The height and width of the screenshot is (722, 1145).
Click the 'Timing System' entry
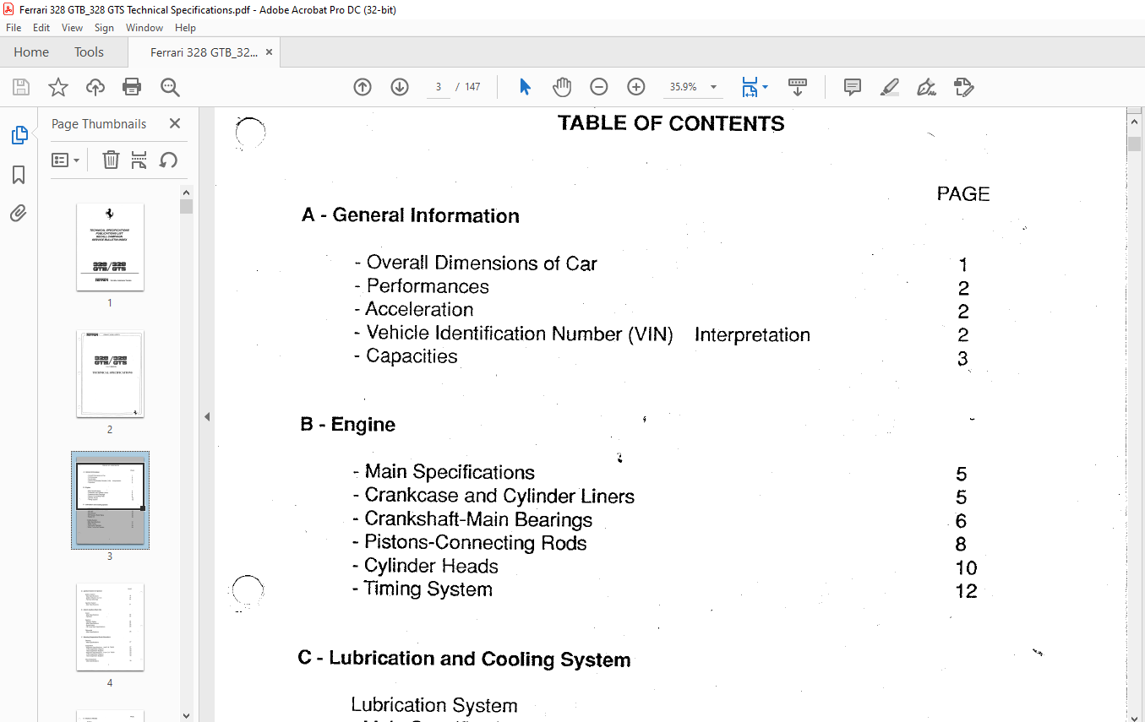coord(423,589)
